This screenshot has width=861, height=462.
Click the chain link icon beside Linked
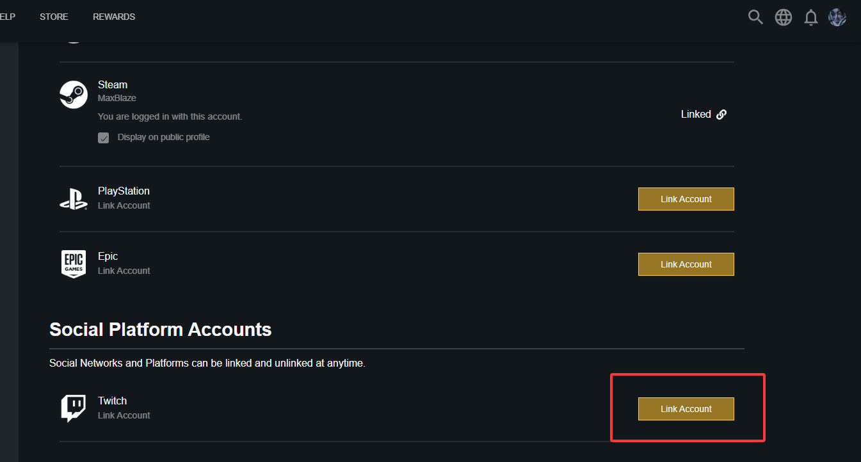[721, 115]
